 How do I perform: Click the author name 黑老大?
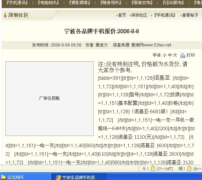[x=102, y=45]
